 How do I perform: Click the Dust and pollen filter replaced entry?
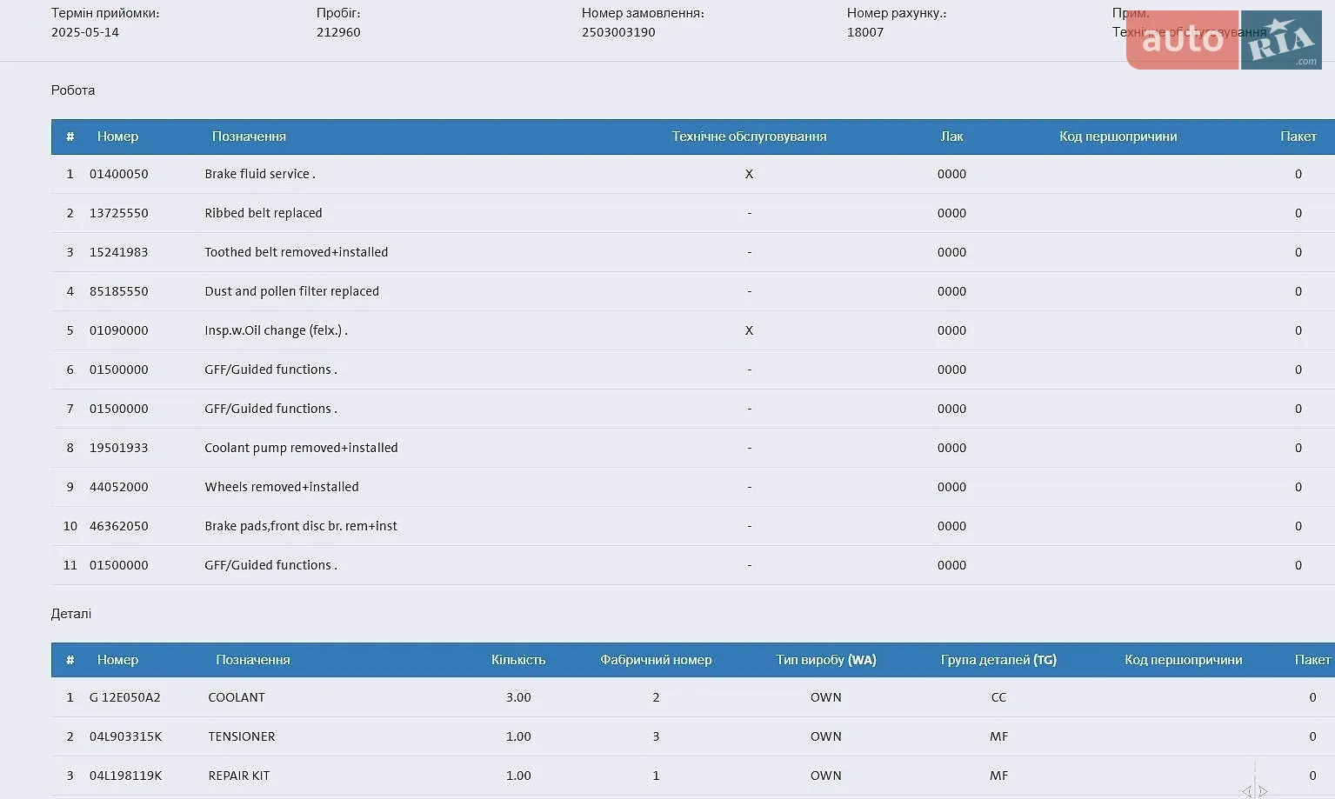pyautogui.click(x=291, y=291)
